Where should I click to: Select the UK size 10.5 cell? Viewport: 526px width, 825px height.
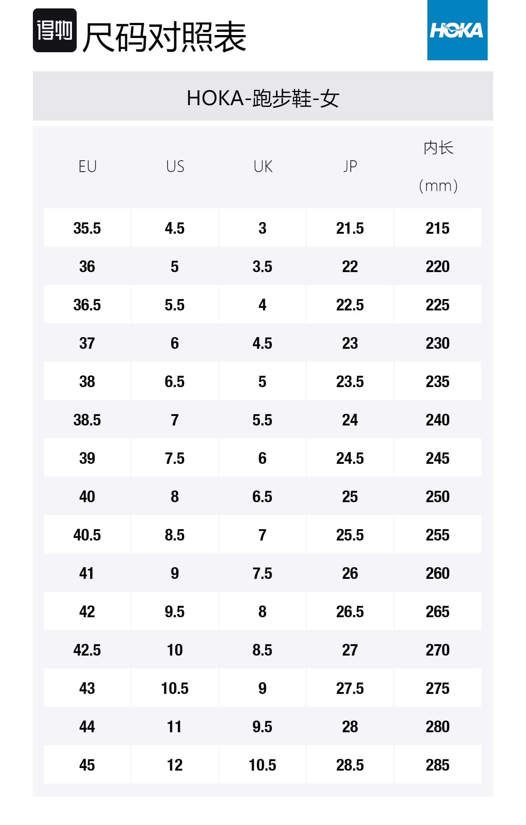click(262, 765)
